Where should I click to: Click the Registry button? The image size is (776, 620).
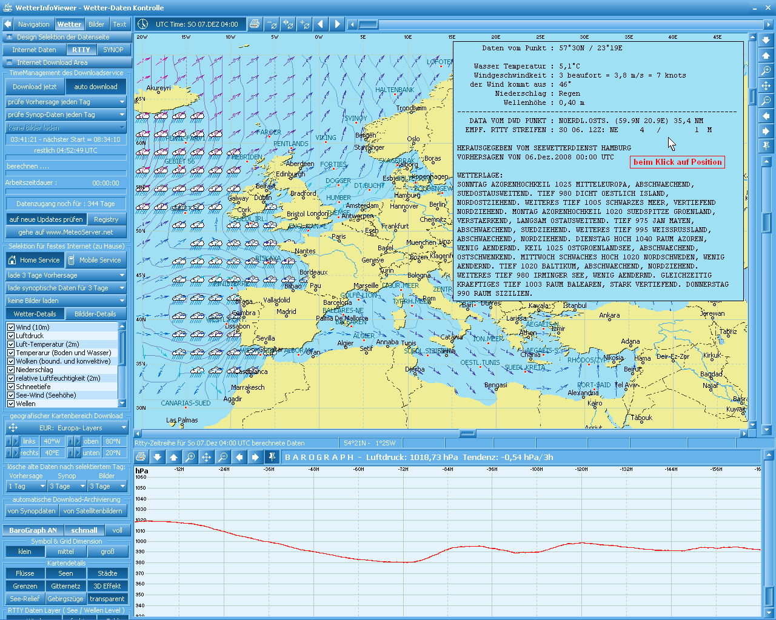click(106, 219)
